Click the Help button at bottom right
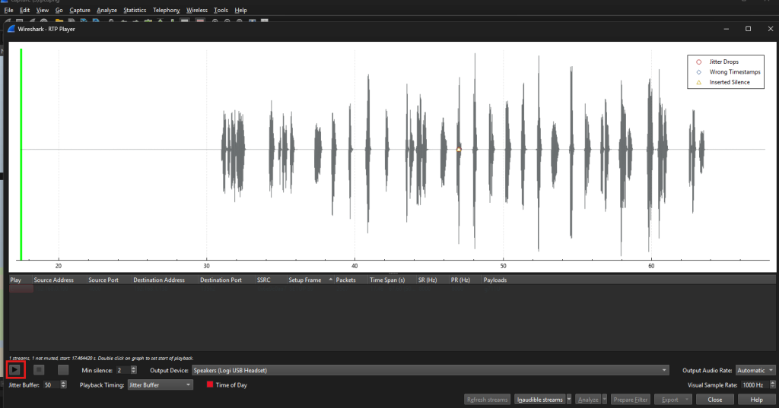The height and width of the screenshot is (408, 779). 757,400
